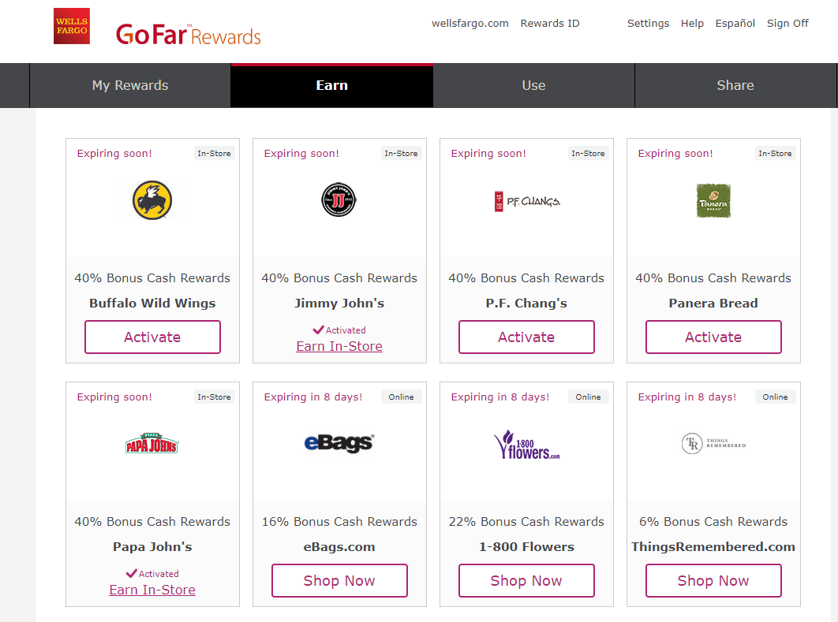Activate the Buffalo Wild Wings offer
838x622 pixels.
pos(152,337)
